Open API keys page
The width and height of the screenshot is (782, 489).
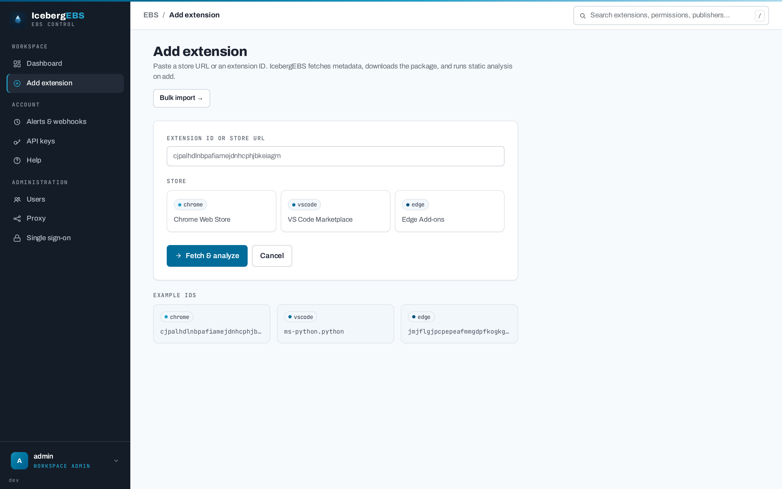coord(65,141)
